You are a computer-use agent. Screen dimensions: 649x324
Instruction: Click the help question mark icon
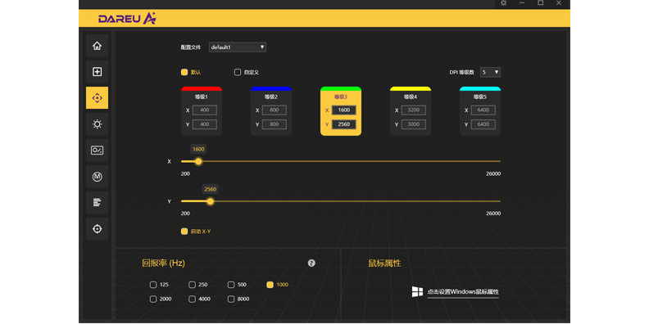[311, 263]
